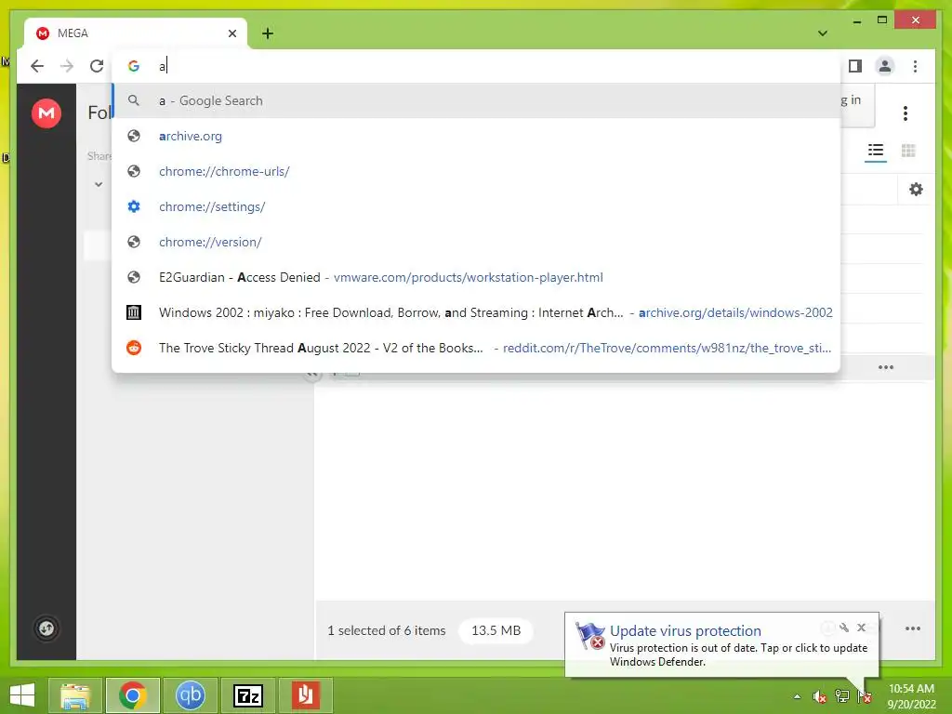Click the taskbar clock 10:54 AM
This screenshot has height=714, width=952.
point(911,696)
